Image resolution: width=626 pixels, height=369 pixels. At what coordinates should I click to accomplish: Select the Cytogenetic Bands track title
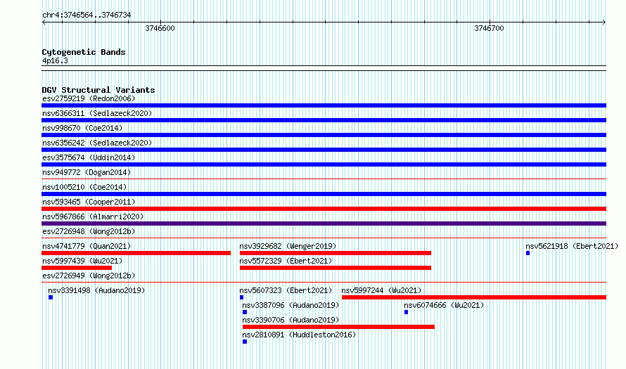[84, 52]
